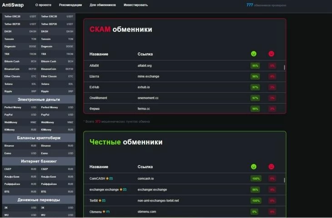The width and height of the screenshot is (332, 218).
Task: Select the AlfaBit exchanger name
Action: click(94, 65)
